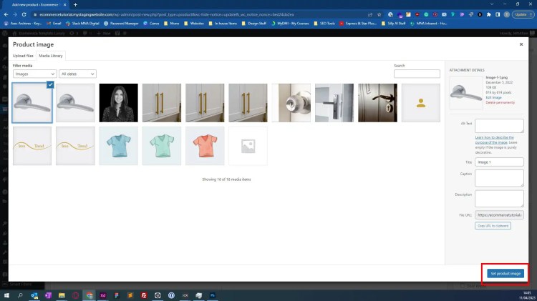This screenshot has height=301, width=537.
Task: Open the Slack MNA Digital bookmark
Action: click(x=82, y=24)
